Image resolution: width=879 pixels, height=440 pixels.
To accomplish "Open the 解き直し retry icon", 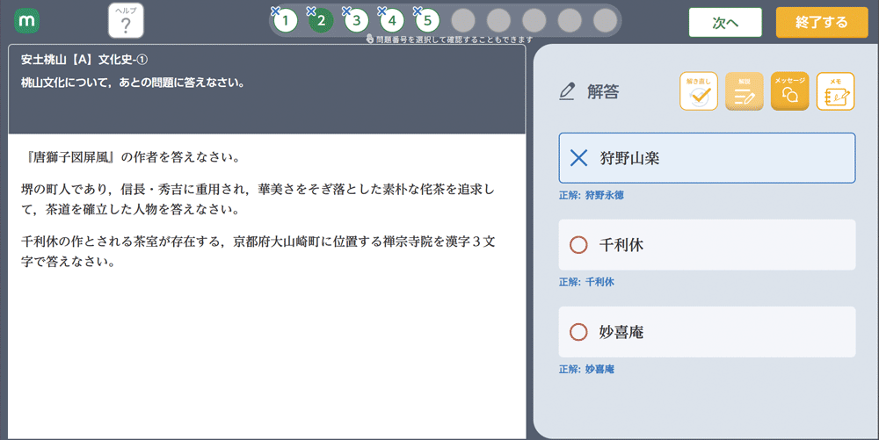I will point(699,91).
